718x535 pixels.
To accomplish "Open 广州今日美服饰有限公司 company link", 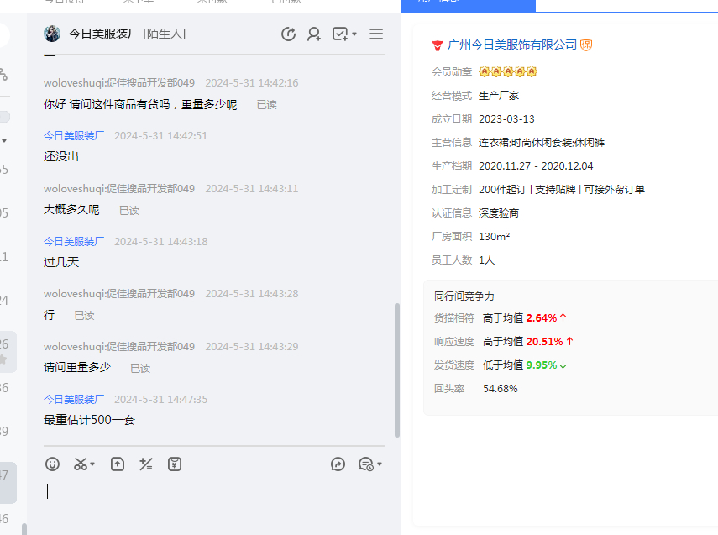I will click(512, 45).
